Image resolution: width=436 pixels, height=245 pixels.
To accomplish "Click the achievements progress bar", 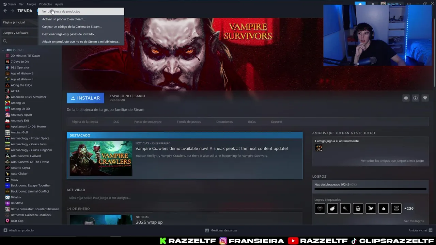I will click(x=370, y=189).
